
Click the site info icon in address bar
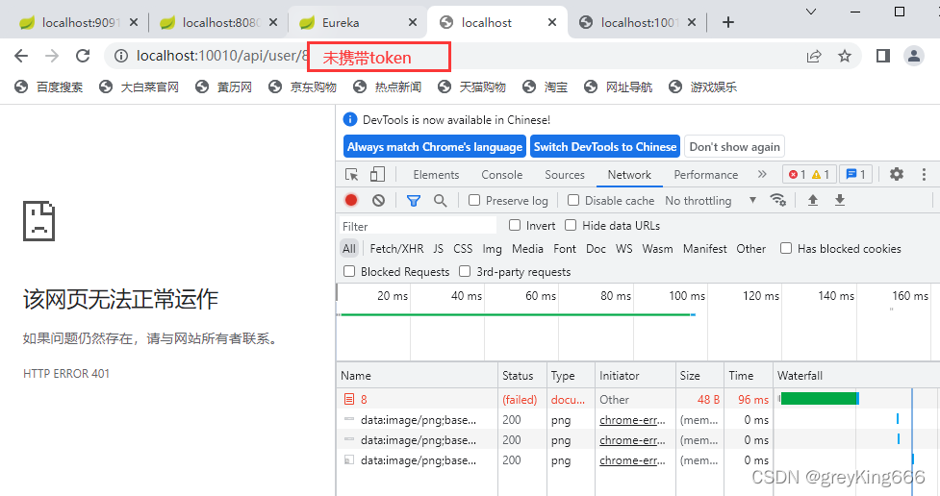click(x=121, y=56)
